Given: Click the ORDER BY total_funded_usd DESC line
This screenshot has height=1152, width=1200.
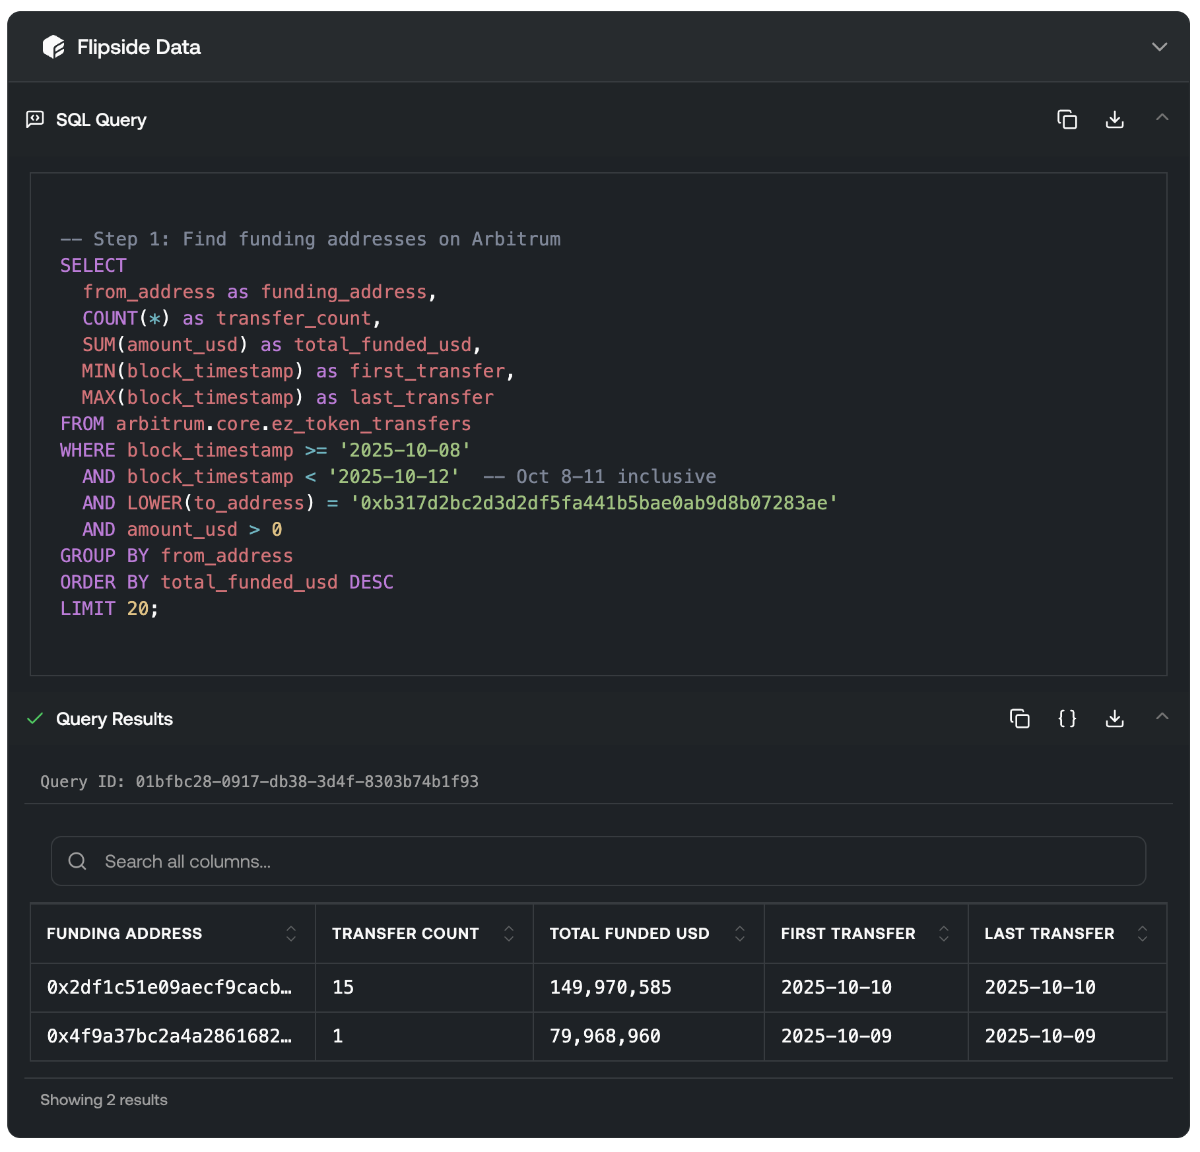Looking at the screenshot, I should coord(226,582).
